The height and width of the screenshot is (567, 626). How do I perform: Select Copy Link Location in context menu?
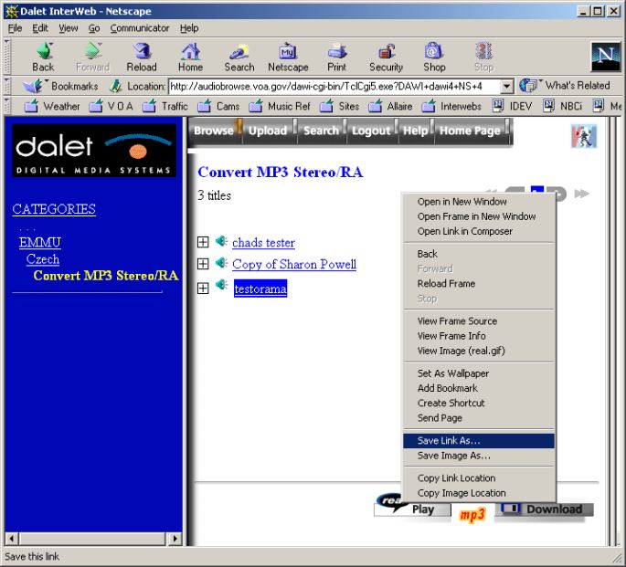[479, 478]
